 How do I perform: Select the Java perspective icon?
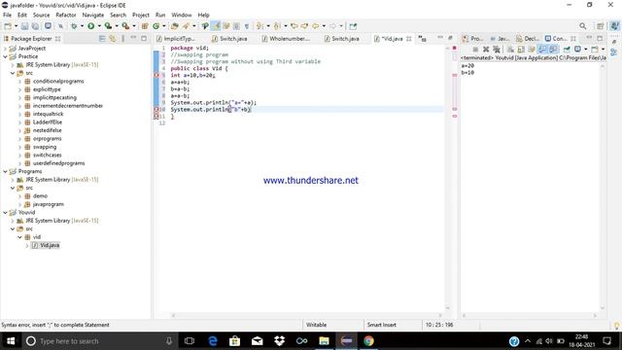(x=614, y=26)
